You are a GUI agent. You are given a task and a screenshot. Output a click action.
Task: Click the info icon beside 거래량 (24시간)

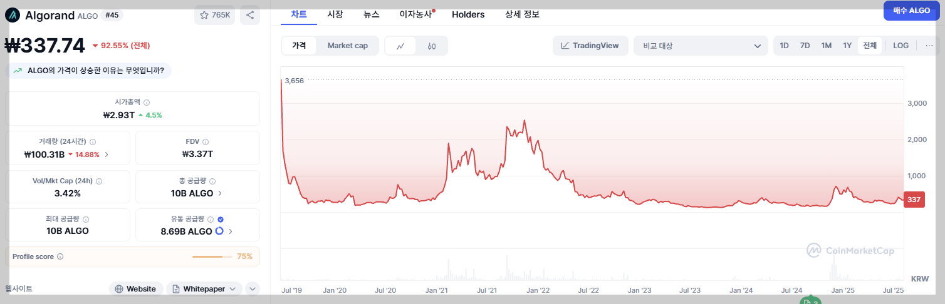coord(92,141)
